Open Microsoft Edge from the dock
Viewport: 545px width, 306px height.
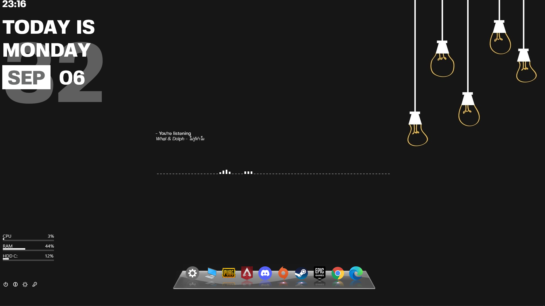[356, 273]
